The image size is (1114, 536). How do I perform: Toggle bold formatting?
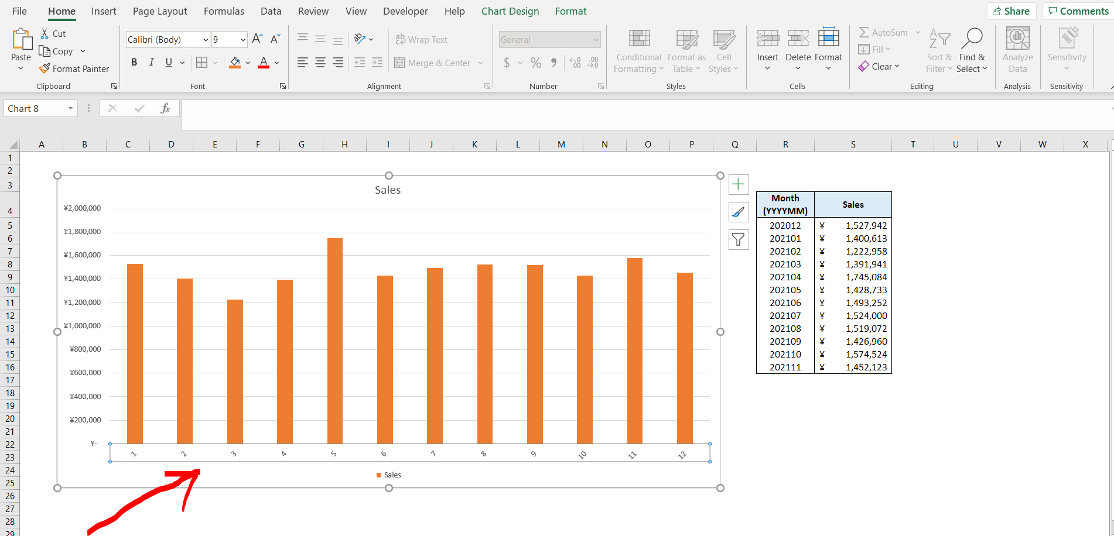[134, 62]
